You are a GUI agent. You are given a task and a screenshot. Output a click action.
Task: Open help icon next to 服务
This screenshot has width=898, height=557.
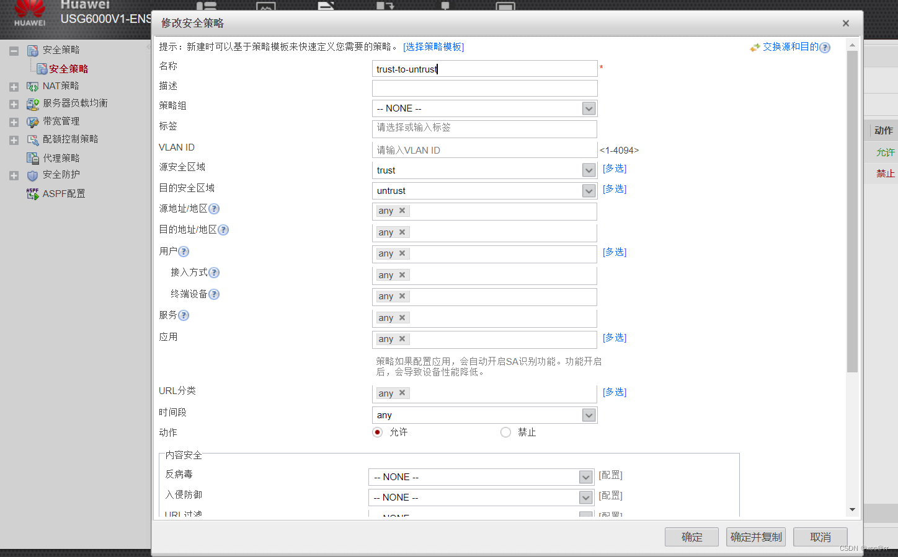(x=184, y=315)
